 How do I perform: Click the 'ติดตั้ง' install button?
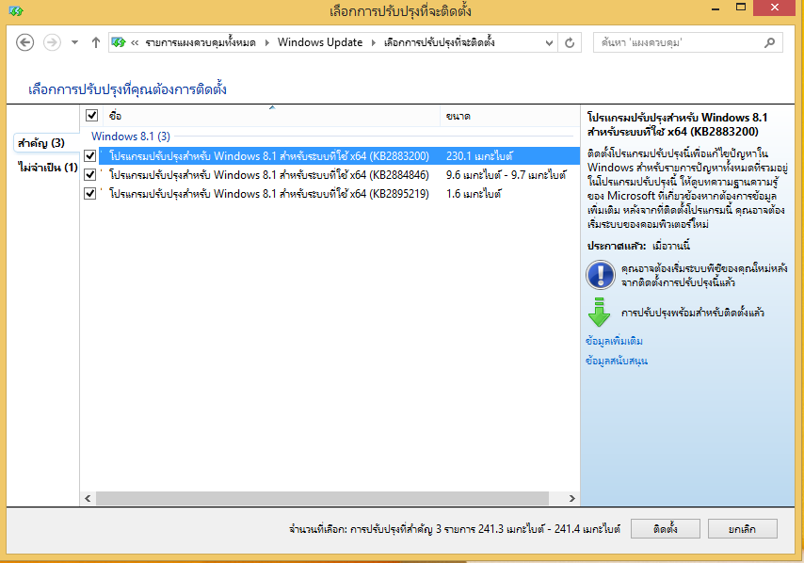point(665,529)
